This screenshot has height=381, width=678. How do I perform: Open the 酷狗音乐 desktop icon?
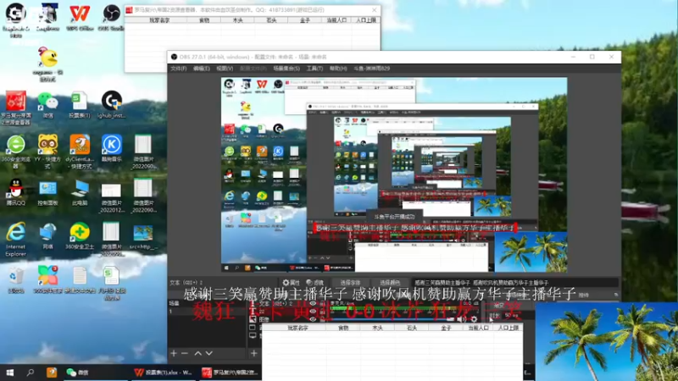click(112, 148)
